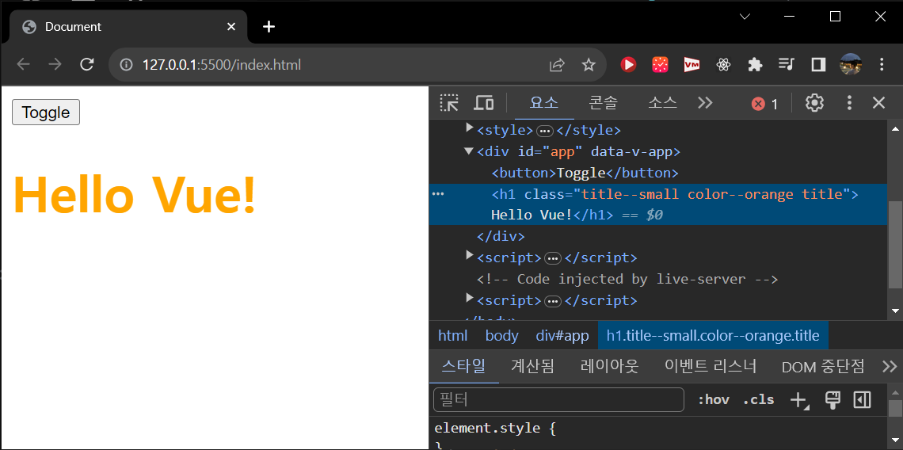Screen dimensions: 903x450
Task: Collapse the div#app node
Action: pyautogui.click(x=469, y=151)
